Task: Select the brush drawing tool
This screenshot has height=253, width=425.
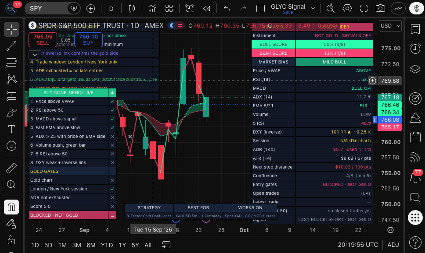Action: click(x=11, y=112)
